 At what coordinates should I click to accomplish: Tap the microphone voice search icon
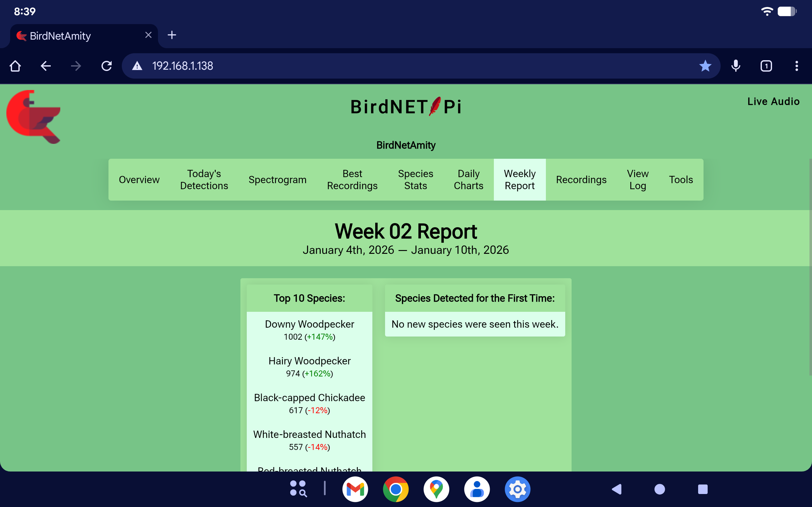point(736,66)
